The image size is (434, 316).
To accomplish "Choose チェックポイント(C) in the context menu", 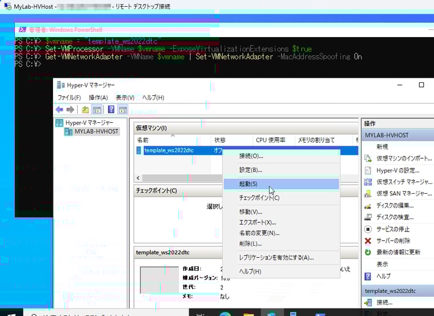I will [281, 198].
